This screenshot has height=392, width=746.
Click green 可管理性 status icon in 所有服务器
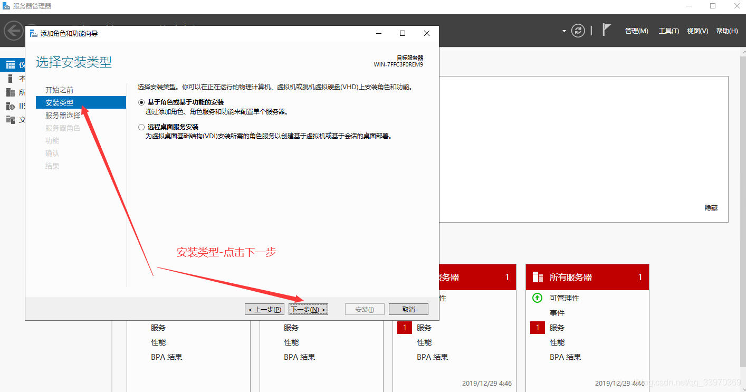pyautogui.click(x=537, y=298)
